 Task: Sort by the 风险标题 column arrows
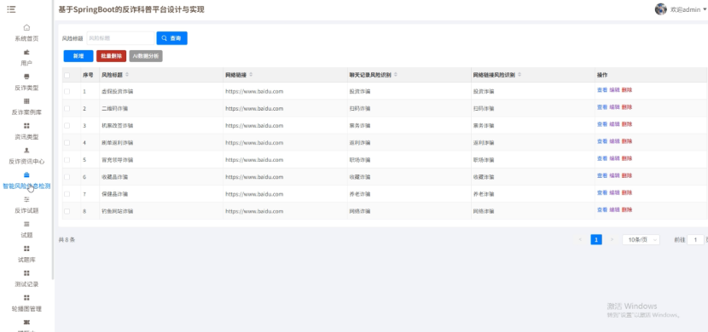point(127,75)
